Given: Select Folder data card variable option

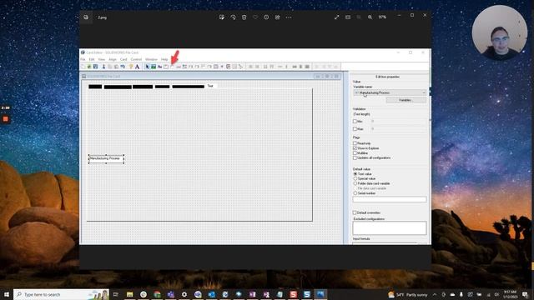Looking at the screenshot, I should 355,183.
